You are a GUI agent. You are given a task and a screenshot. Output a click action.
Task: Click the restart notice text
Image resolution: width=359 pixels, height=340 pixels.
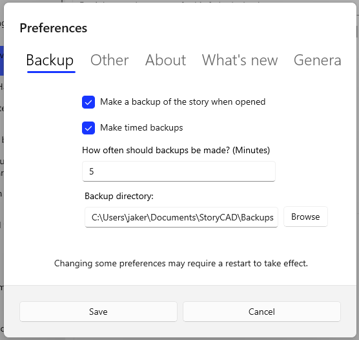coord(181,263)
